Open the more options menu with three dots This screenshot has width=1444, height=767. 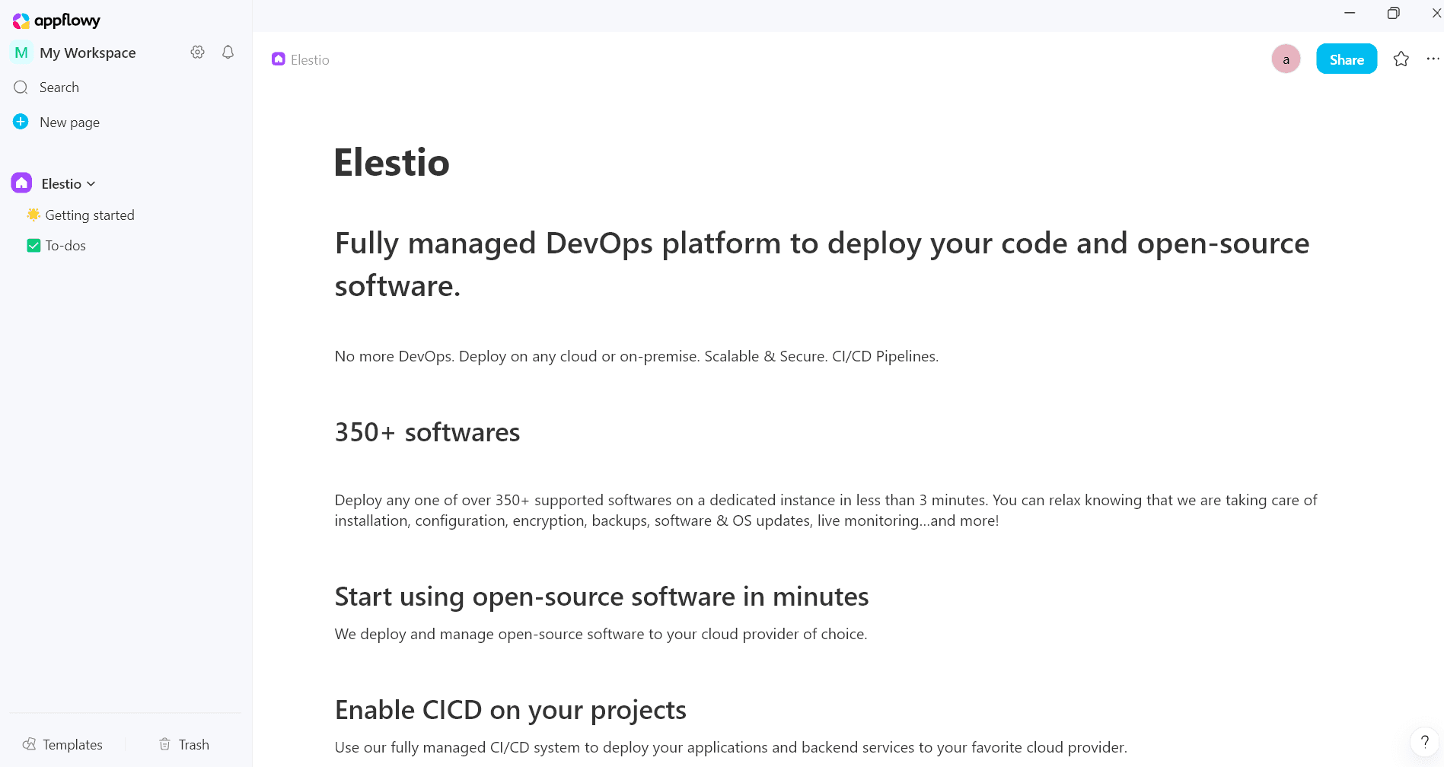coord(1433,59)
